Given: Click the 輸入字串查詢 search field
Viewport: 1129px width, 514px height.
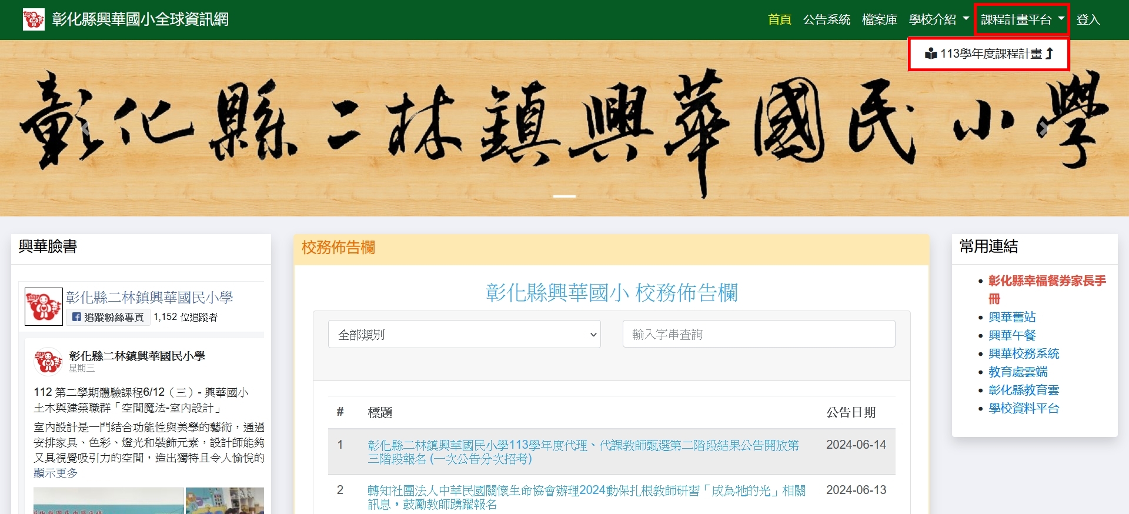Looking at the screenshot, I should coord(759,334).
